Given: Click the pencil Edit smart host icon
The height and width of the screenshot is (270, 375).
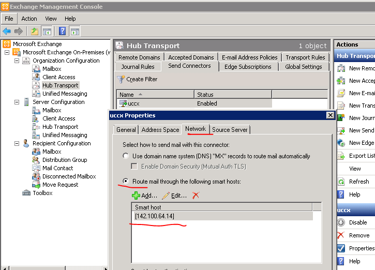Looking at the screenshot, I should 166,196.
